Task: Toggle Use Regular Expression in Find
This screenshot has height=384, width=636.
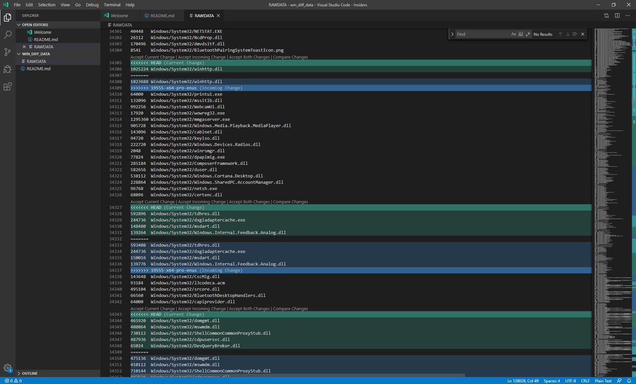Action: coord(528,34)
